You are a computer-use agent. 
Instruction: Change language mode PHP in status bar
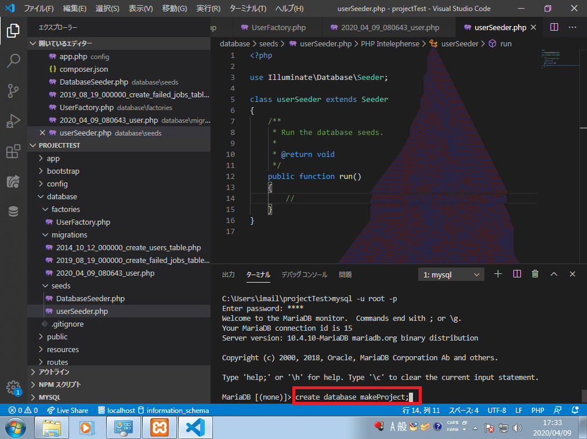[x=538, y=410]
